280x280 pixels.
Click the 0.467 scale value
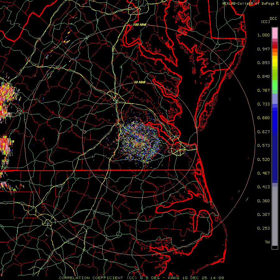264,173
